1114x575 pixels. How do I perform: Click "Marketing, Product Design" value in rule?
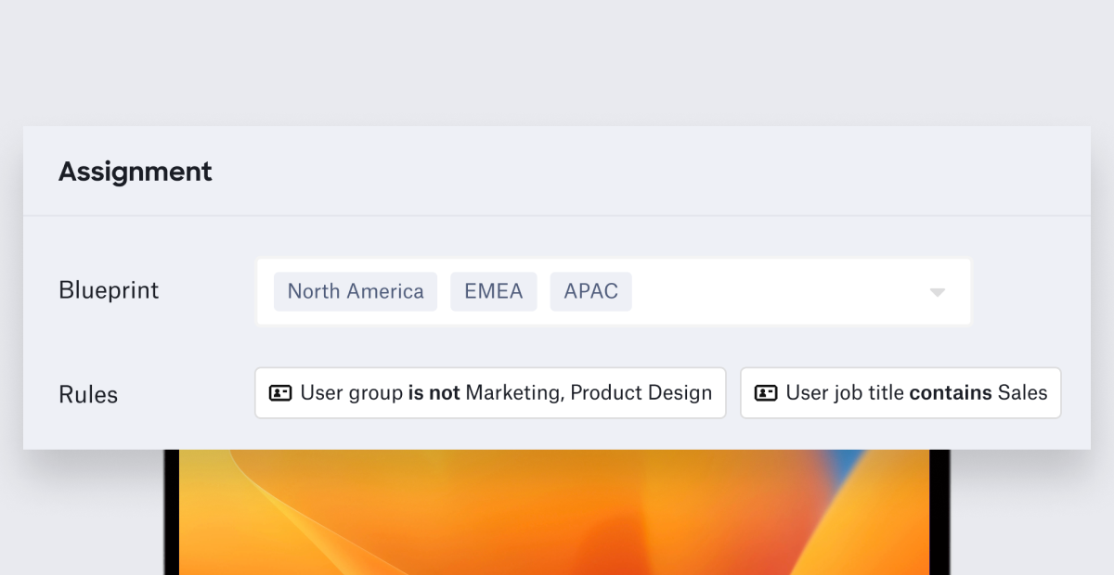(x=589, y=393)
